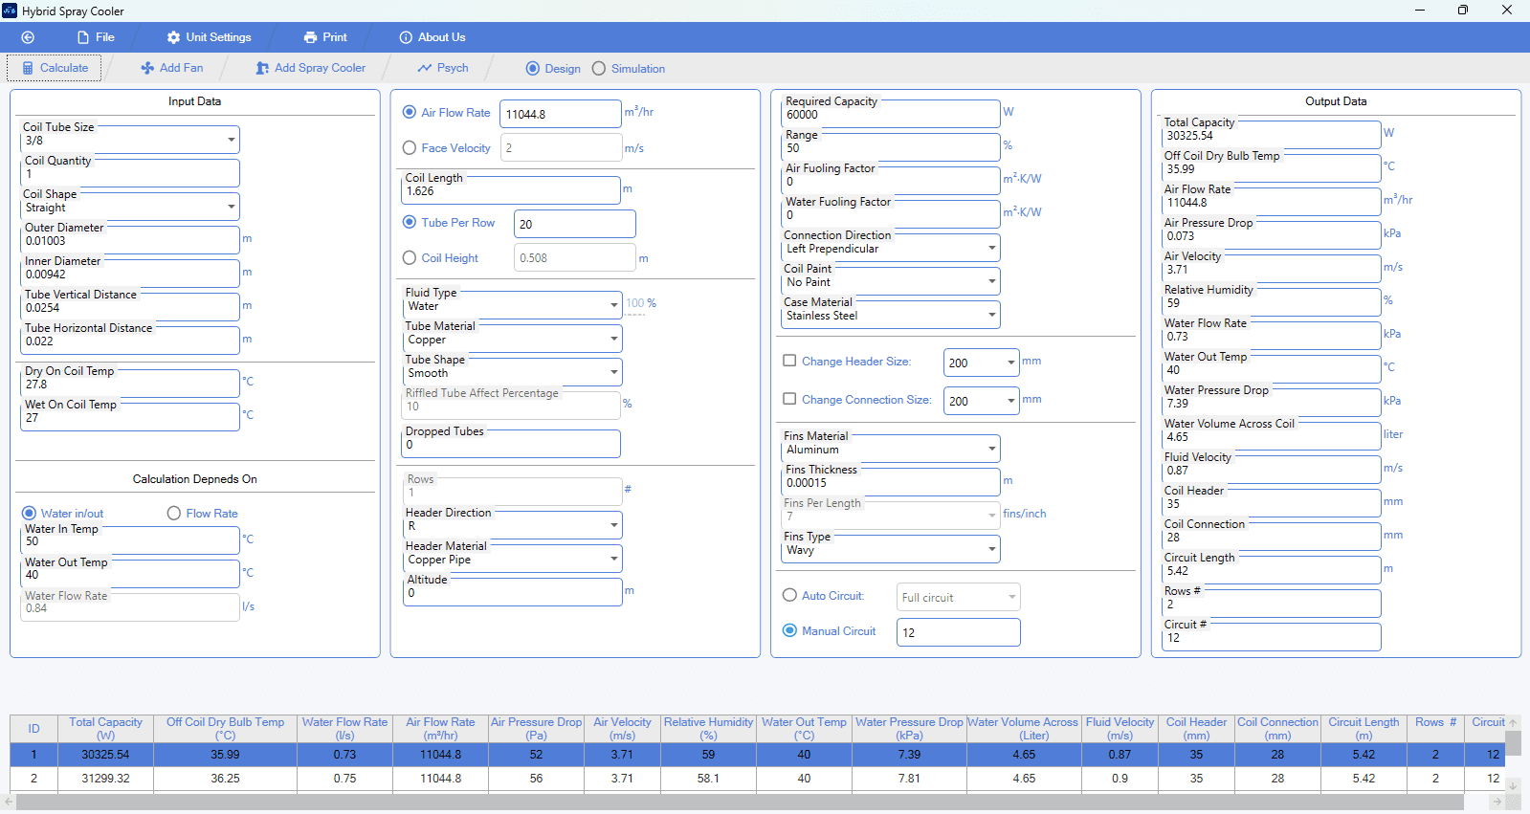Select the Face Velocity radio option
1530x814 pixels.
click(x=410, y=148)
